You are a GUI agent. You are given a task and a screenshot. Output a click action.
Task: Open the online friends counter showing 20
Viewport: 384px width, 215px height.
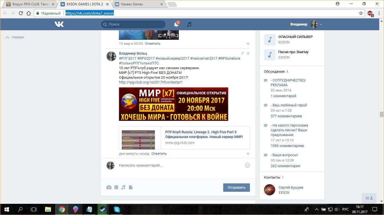tap(369, 198)
